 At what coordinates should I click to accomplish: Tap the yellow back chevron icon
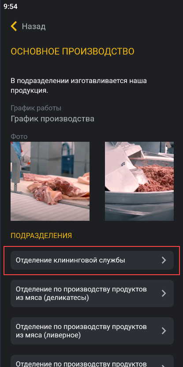coord(14,26)
